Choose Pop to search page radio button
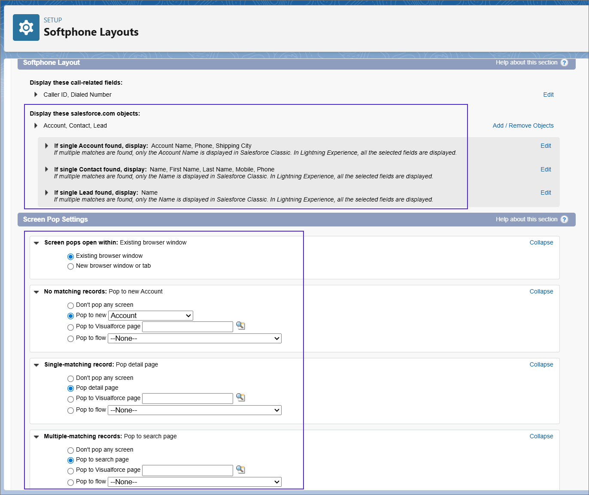Screen dimensions: 589x495 point(70,460)
